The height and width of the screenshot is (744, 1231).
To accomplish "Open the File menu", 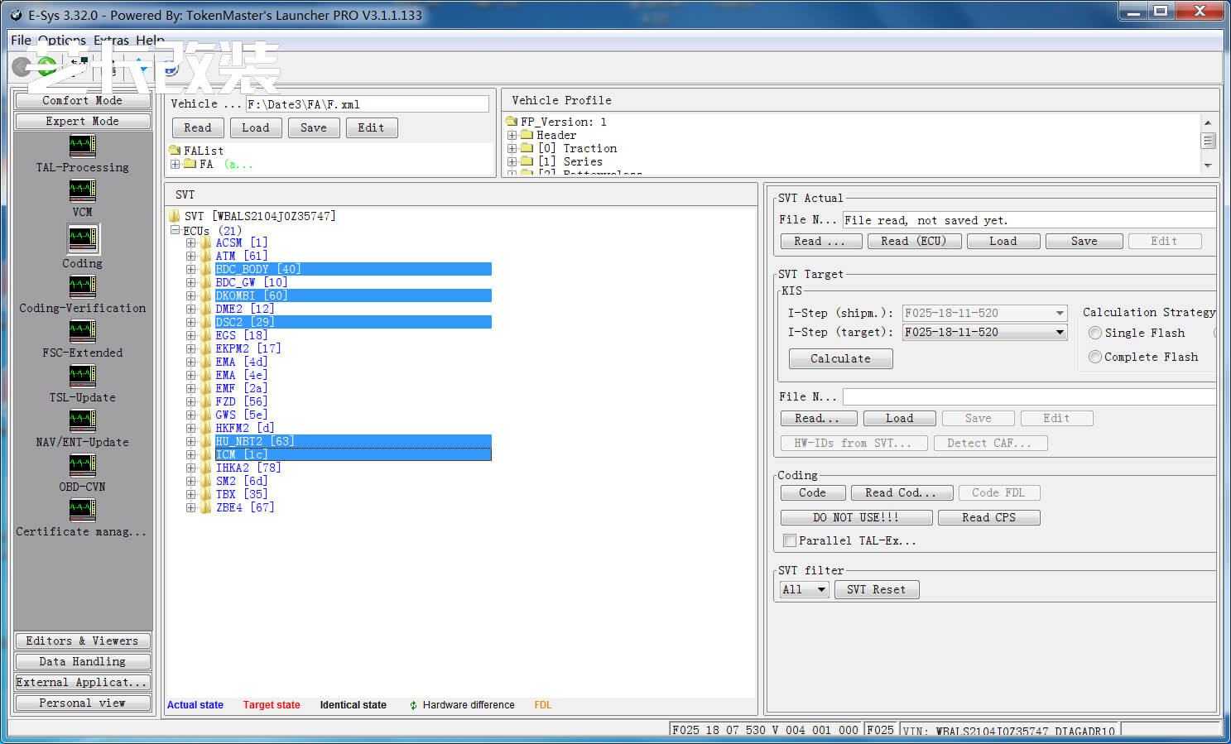I will click(21, 40).
